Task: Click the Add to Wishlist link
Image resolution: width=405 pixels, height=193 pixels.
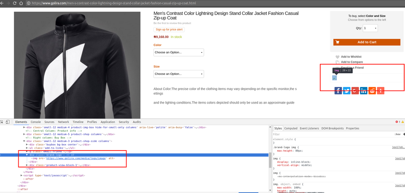Action: (x=351, y=57)
